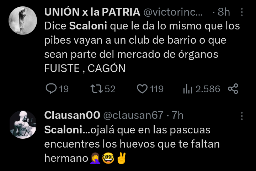Open the tweet text ending FUISTE, CAGÓN
Image resolution: width=256 pixels, height=171 pixels.
[x=142, y=47]
